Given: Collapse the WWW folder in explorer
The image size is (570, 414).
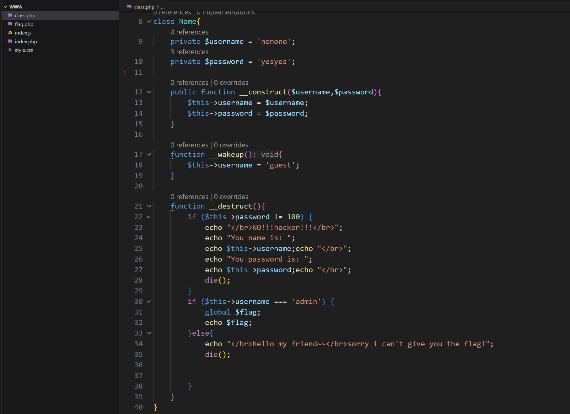Looking at the screenshot, I should click(x=5, y=7).
